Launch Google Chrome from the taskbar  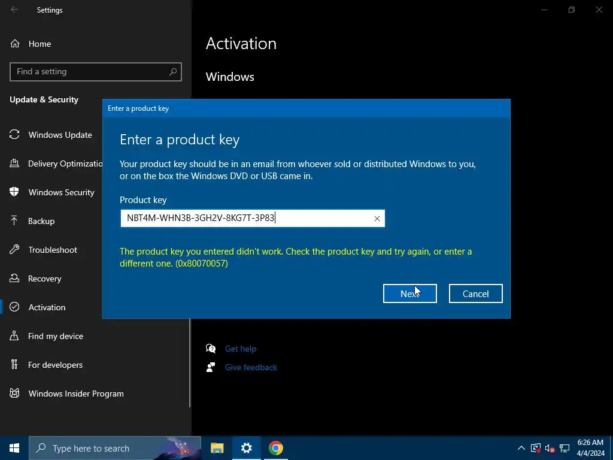tap(275, 448)
